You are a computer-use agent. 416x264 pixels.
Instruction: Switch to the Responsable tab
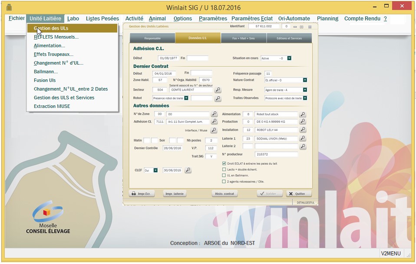[x=152, y=38]
